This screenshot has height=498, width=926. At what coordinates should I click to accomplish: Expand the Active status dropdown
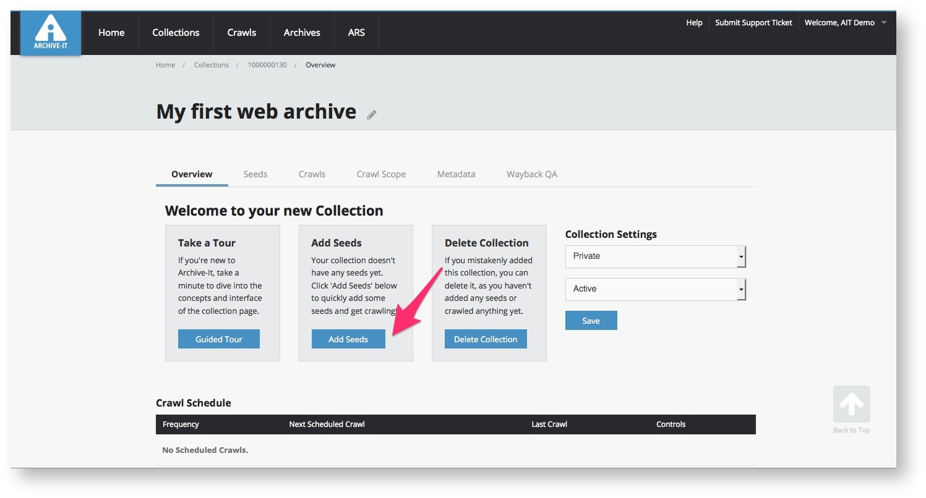(655, 289)
